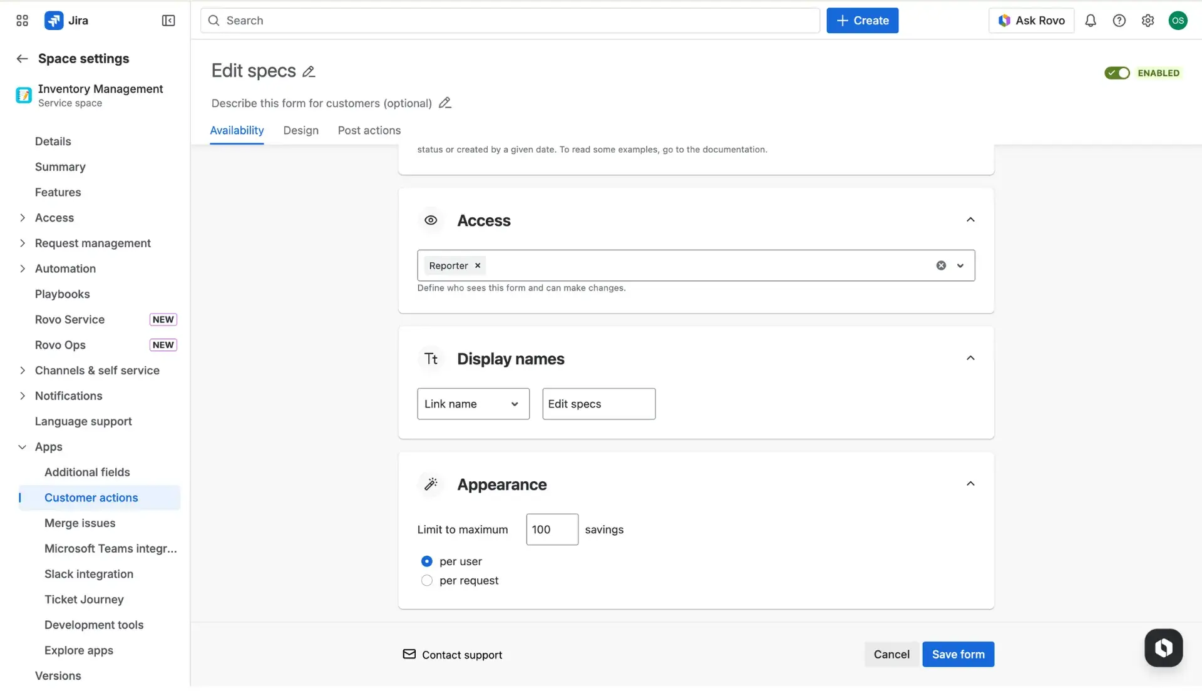Open Post actions tab
Screen dimensions: 1202x691
(x=369, y=130)
